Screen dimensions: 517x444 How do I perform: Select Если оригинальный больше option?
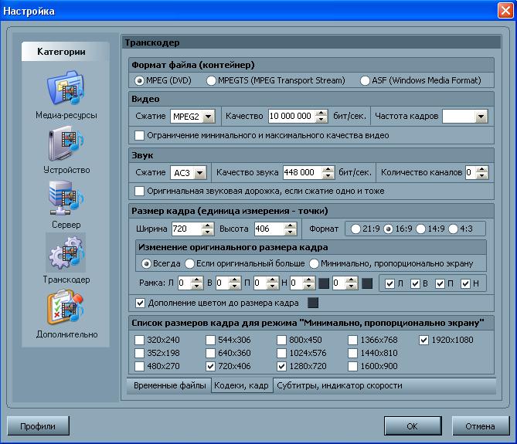189,263
